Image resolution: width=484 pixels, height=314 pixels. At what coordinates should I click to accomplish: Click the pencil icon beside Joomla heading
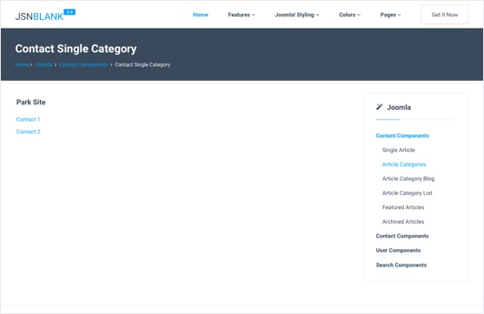pos(380,108)
